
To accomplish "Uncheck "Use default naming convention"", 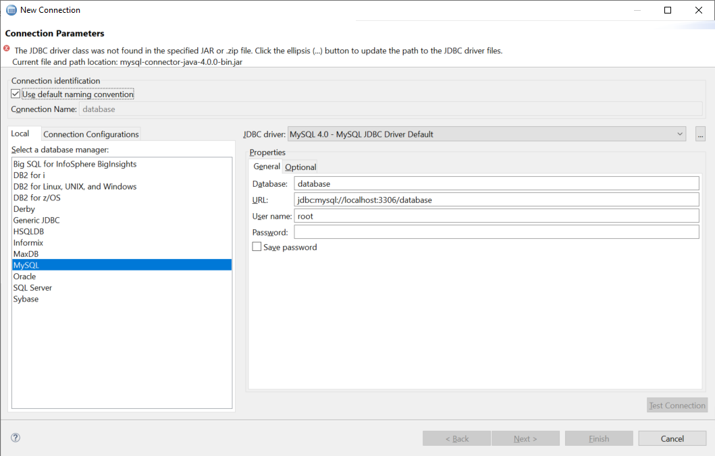I will pos(15,93).
